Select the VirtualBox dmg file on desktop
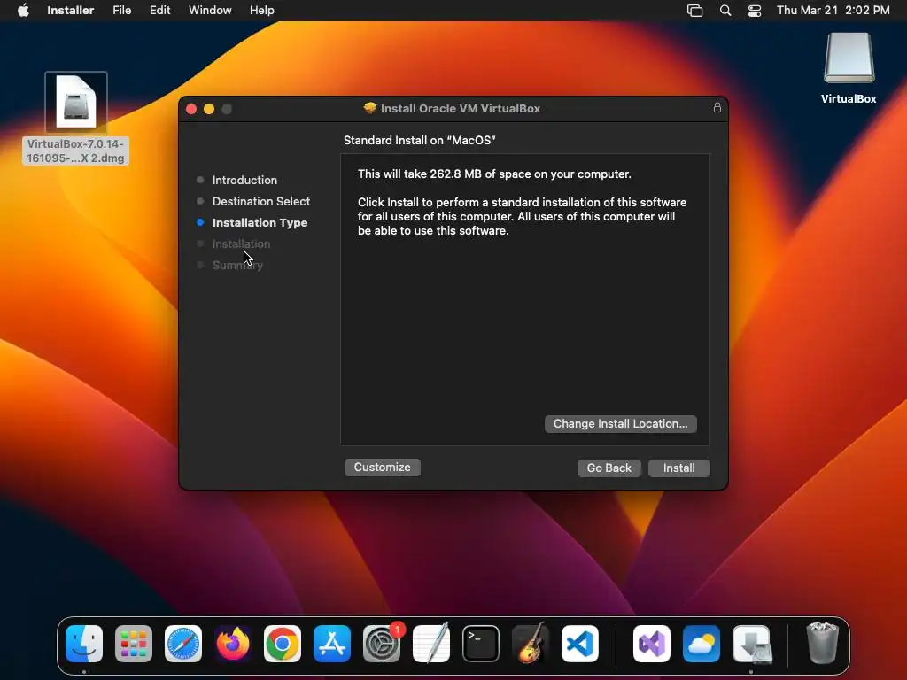The height and width of the screenshot is (680, 907). (76, 118)
